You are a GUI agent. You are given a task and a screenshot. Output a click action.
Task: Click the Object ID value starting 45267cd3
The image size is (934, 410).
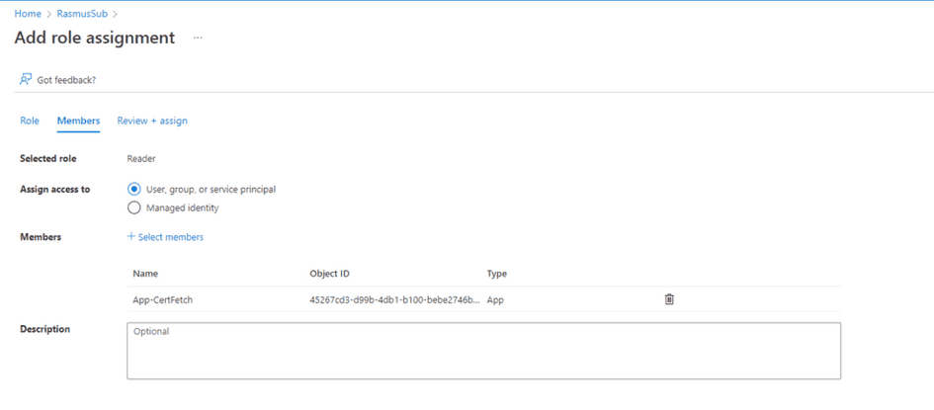click(x=394, y=299)
